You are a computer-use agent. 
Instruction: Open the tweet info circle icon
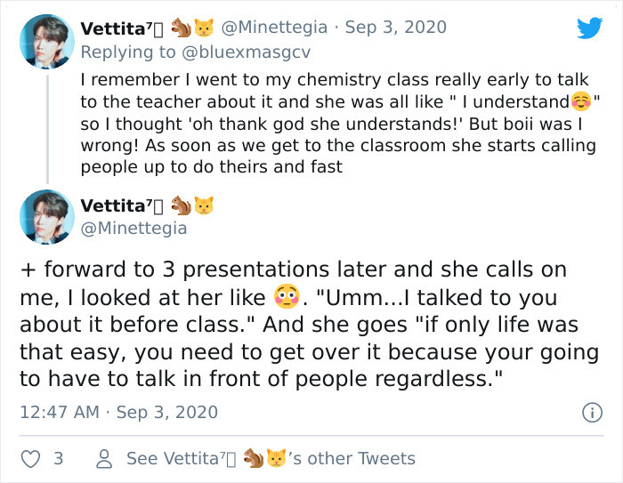(x=592, y=413)
